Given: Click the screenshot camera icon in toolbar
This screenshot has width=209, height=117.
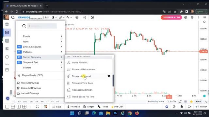Looking at the screenshot, I should [77, 17].
